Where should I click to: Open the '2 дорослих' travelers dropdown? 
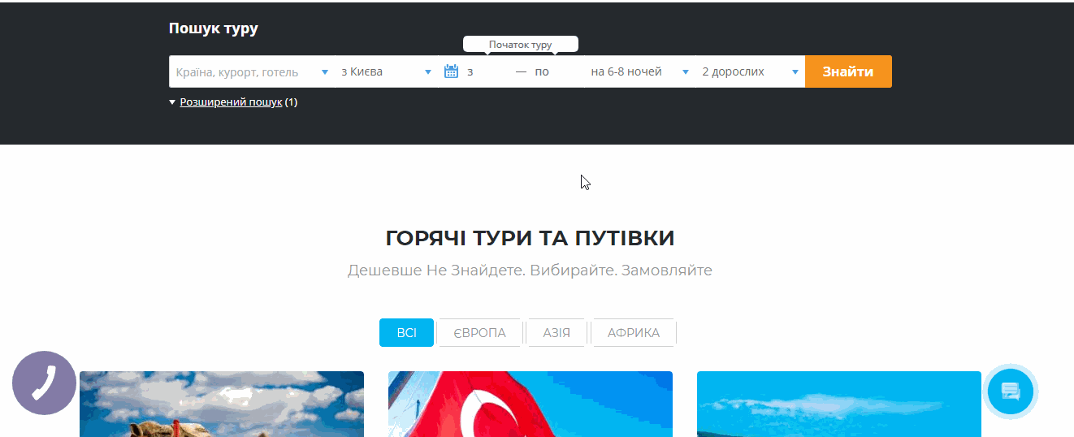(x=751, y=71)
